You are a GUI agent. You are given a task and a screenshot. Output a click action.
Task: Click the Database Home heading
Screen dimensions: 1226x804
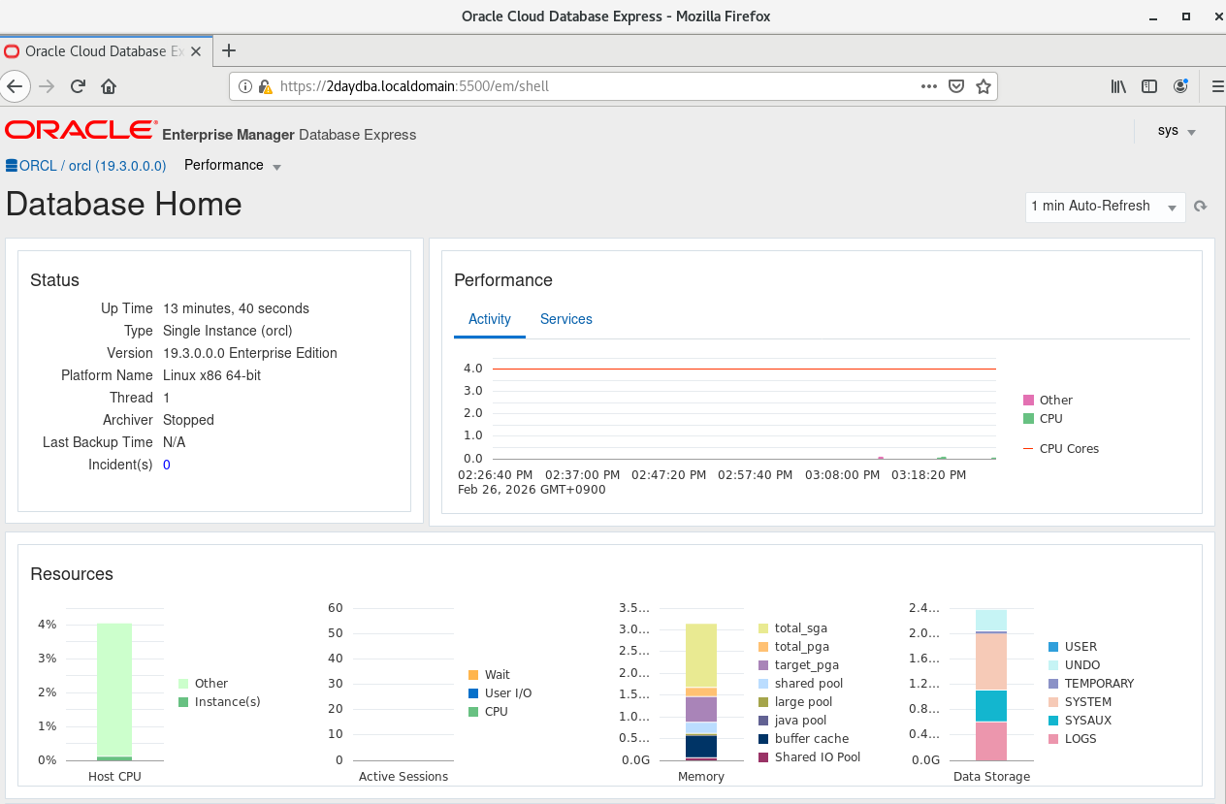tap(124, 205)
